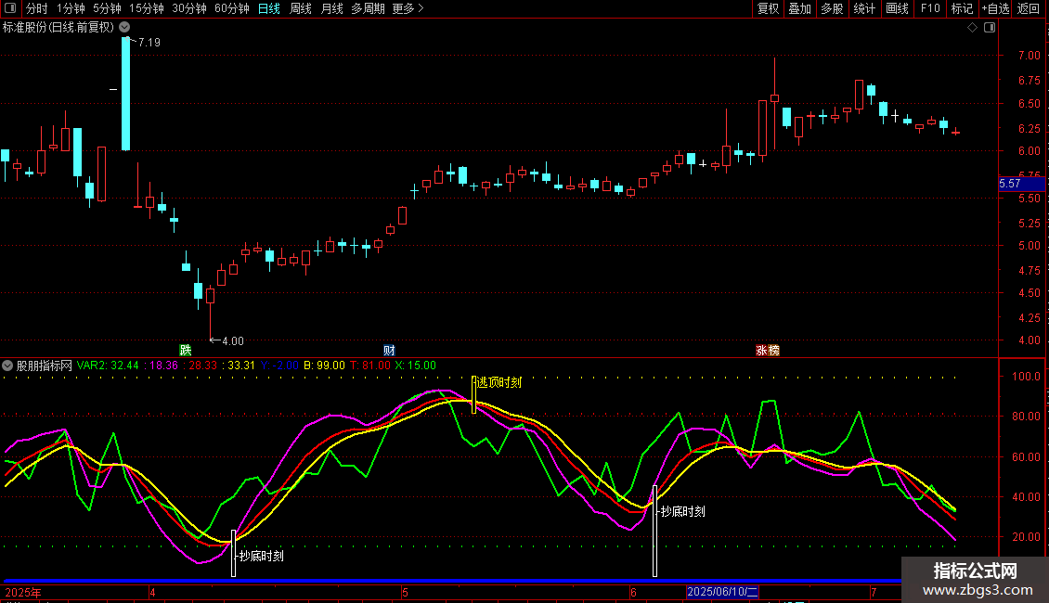Screen dimensions: 1049x603
Task: Add stock via +自选 button
Action: [x=995, y=8]
